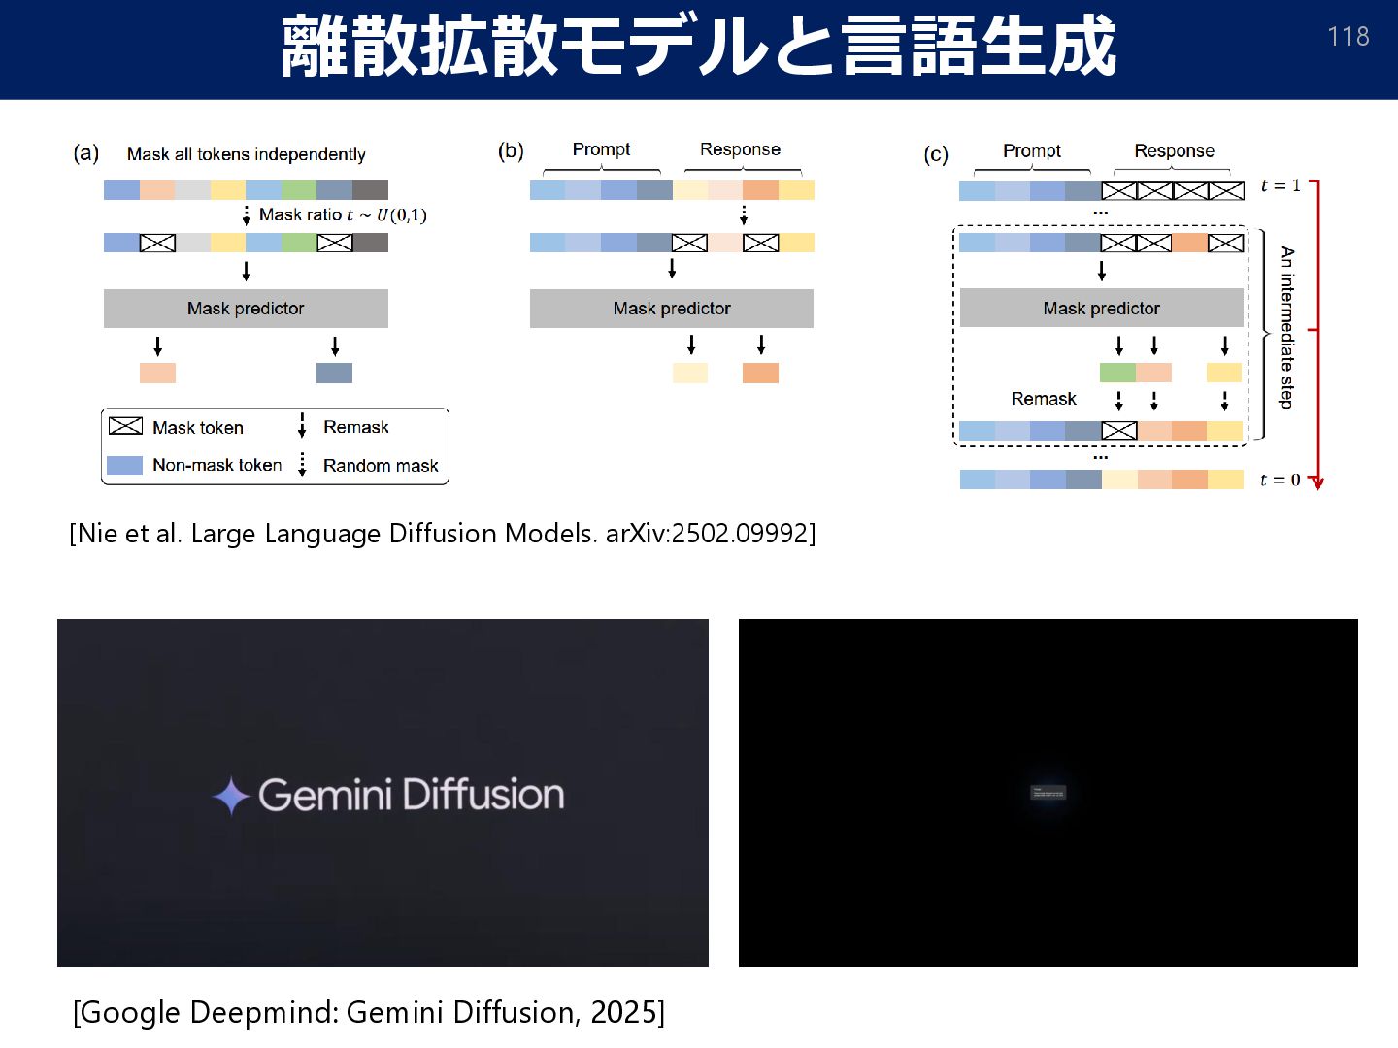Click the "Prompt" label in diagram (b)
The height and width of the screenshot is (1048, 1398).
coord(601,149)
